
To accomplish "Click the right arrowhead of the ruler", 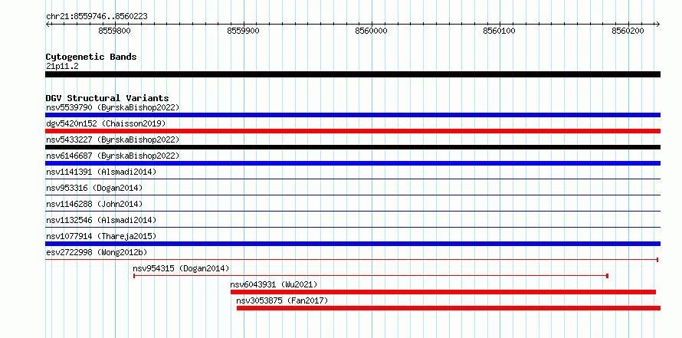I will point(657,24).
